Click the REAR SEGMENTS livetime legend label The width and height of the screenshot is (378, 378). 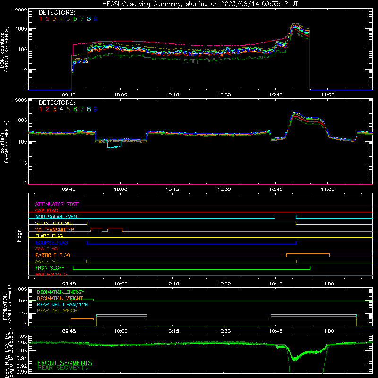[63, 368]
